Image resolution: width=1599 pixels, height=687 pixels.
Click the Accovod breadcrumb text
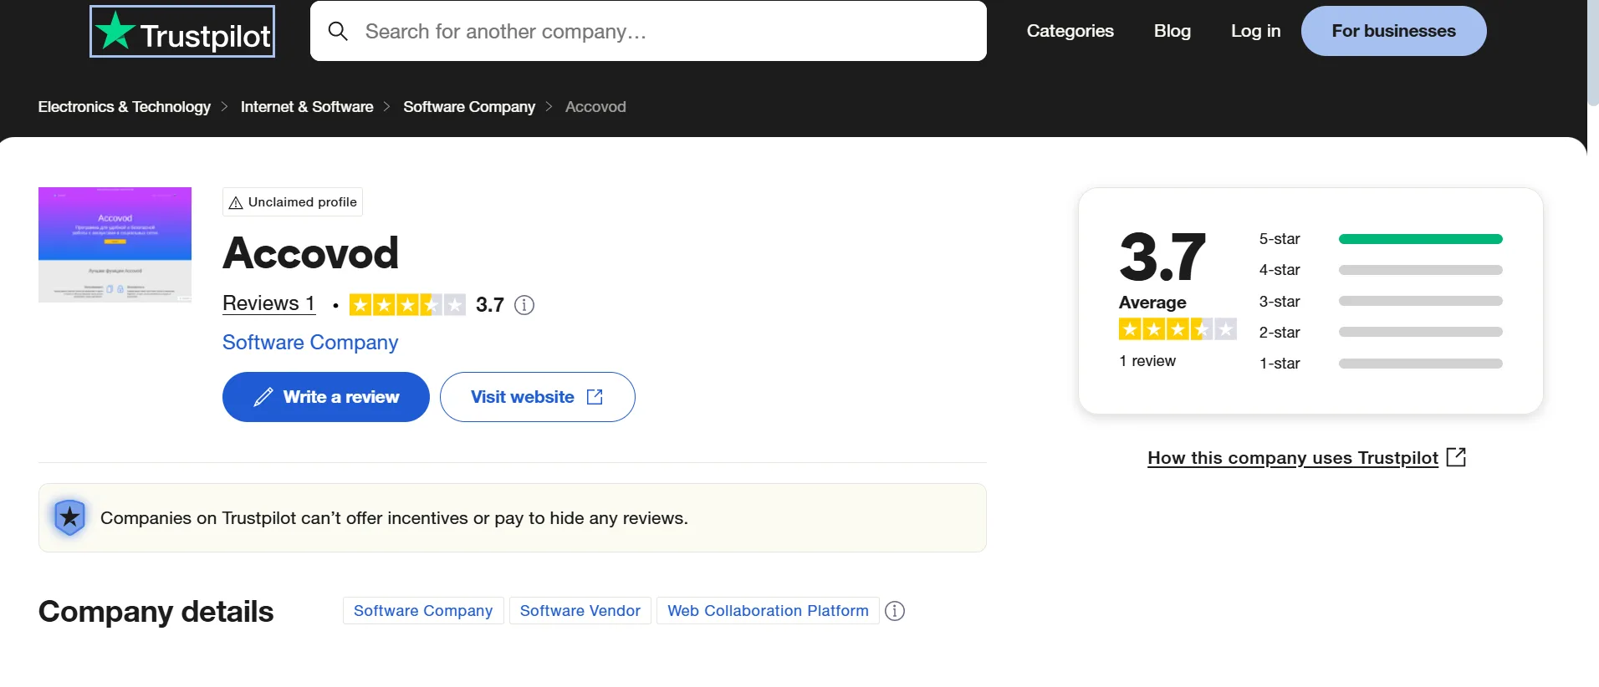595,107
